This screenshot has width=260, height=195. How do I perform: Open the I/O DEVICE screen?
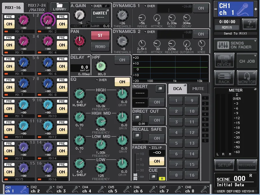pos(224,61)
